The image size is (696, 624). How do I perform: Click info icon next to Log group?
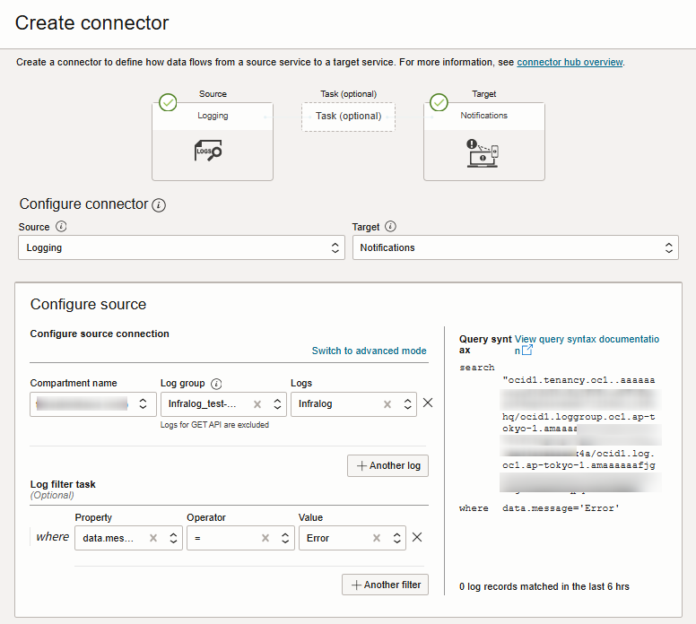click(216, 384)
